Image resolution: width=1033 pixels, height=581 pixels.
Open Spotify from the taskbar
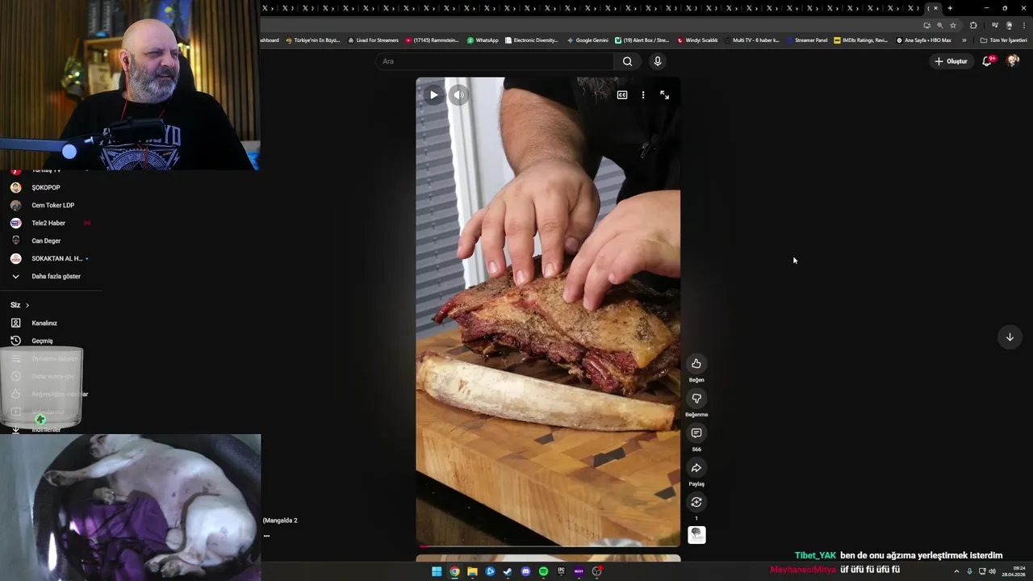coord(543,571)
